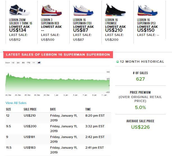Switch chart zoom to 6M

[x=23, y=63]
